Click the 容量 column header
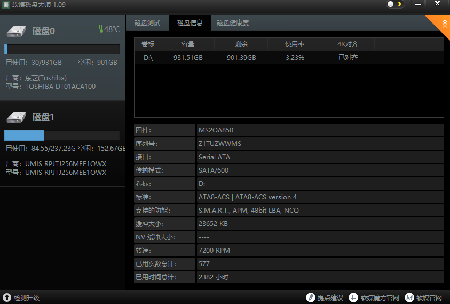The width and height of the screenshot is (450, 304). [x=187, y=44]
